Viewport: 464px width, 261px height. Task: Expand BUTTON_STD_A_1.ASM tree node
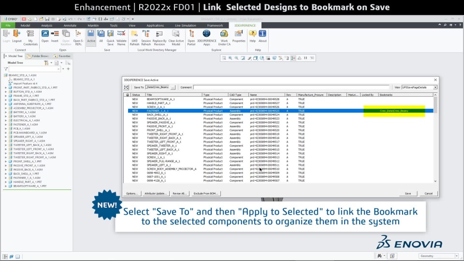tap(6, 92)
